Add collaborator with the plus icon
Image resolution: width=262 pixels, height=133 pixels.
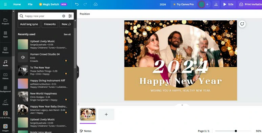coord(208,4)
